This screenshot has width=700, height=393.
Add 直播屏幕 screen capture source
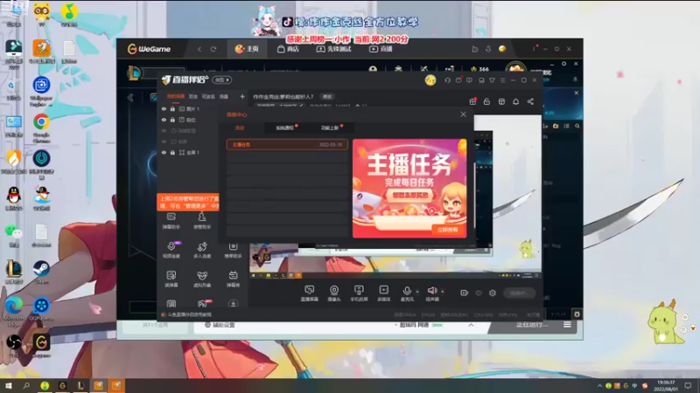[x=310, y=293]
